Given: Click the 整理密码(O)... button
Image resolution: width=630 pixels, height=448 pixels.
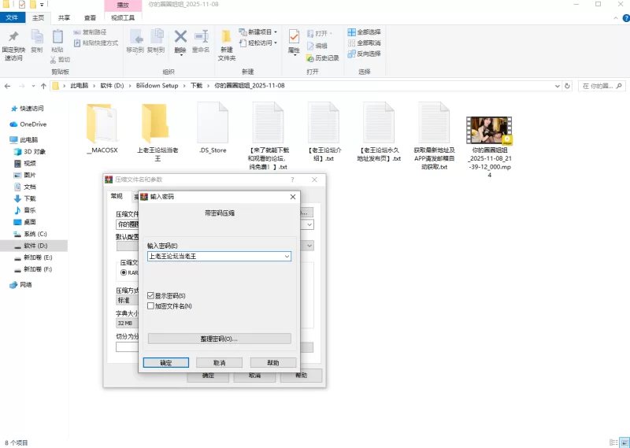Looking at the screenshot, I should point(219,339).
